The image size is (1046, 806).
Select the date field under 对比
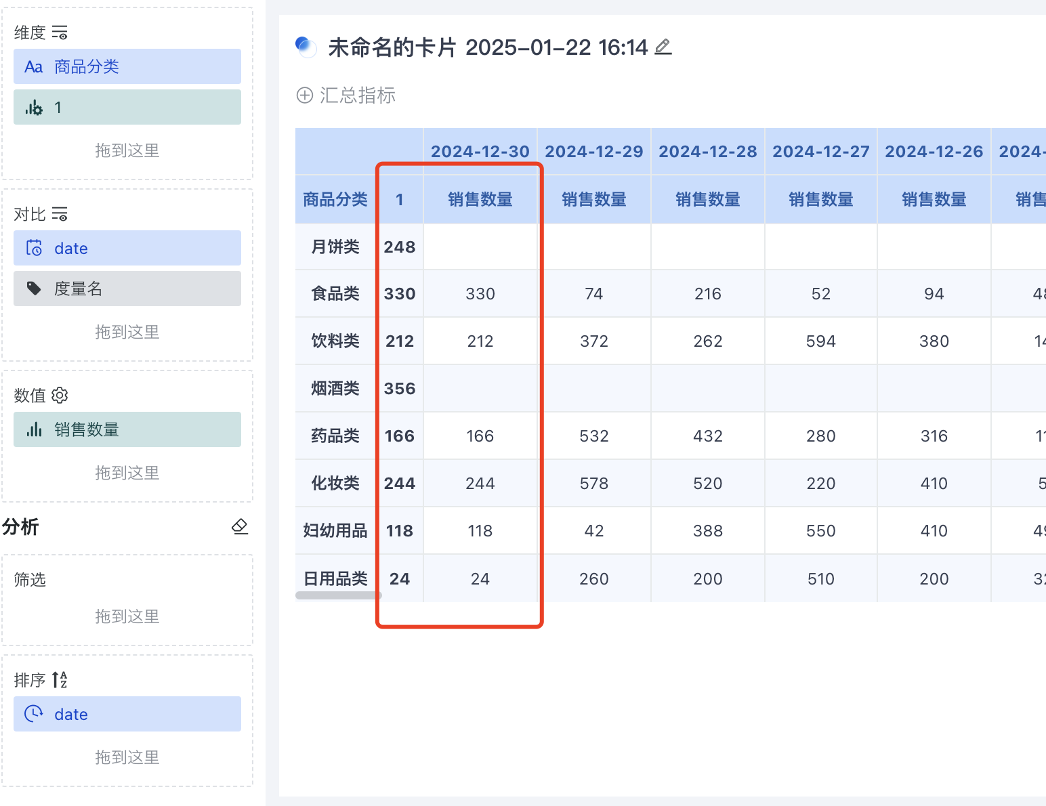(x=127, y=248)
